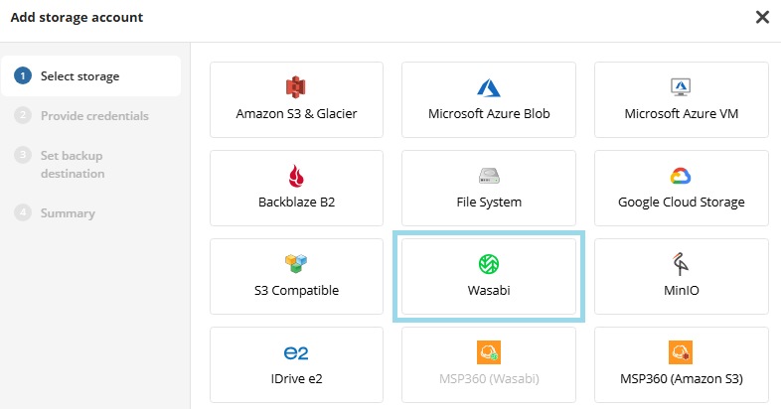
Task: Choose the IDrive e2 label
Action: (296, 379)
